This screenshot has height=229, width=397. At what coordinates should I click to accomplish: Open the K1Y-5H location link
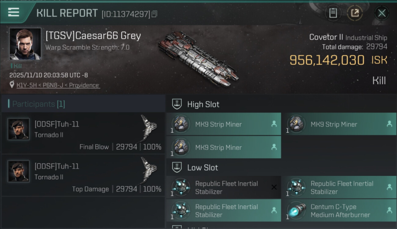(x=58, y=85)
